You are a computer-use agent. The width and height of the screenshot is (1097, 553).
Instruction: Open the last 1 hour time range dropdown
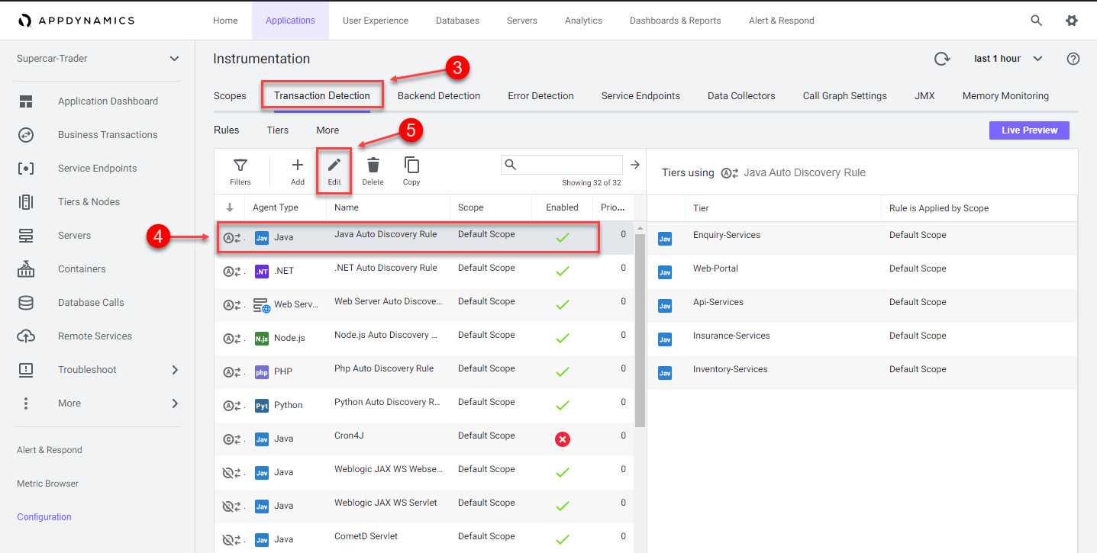coord(1008,59)
